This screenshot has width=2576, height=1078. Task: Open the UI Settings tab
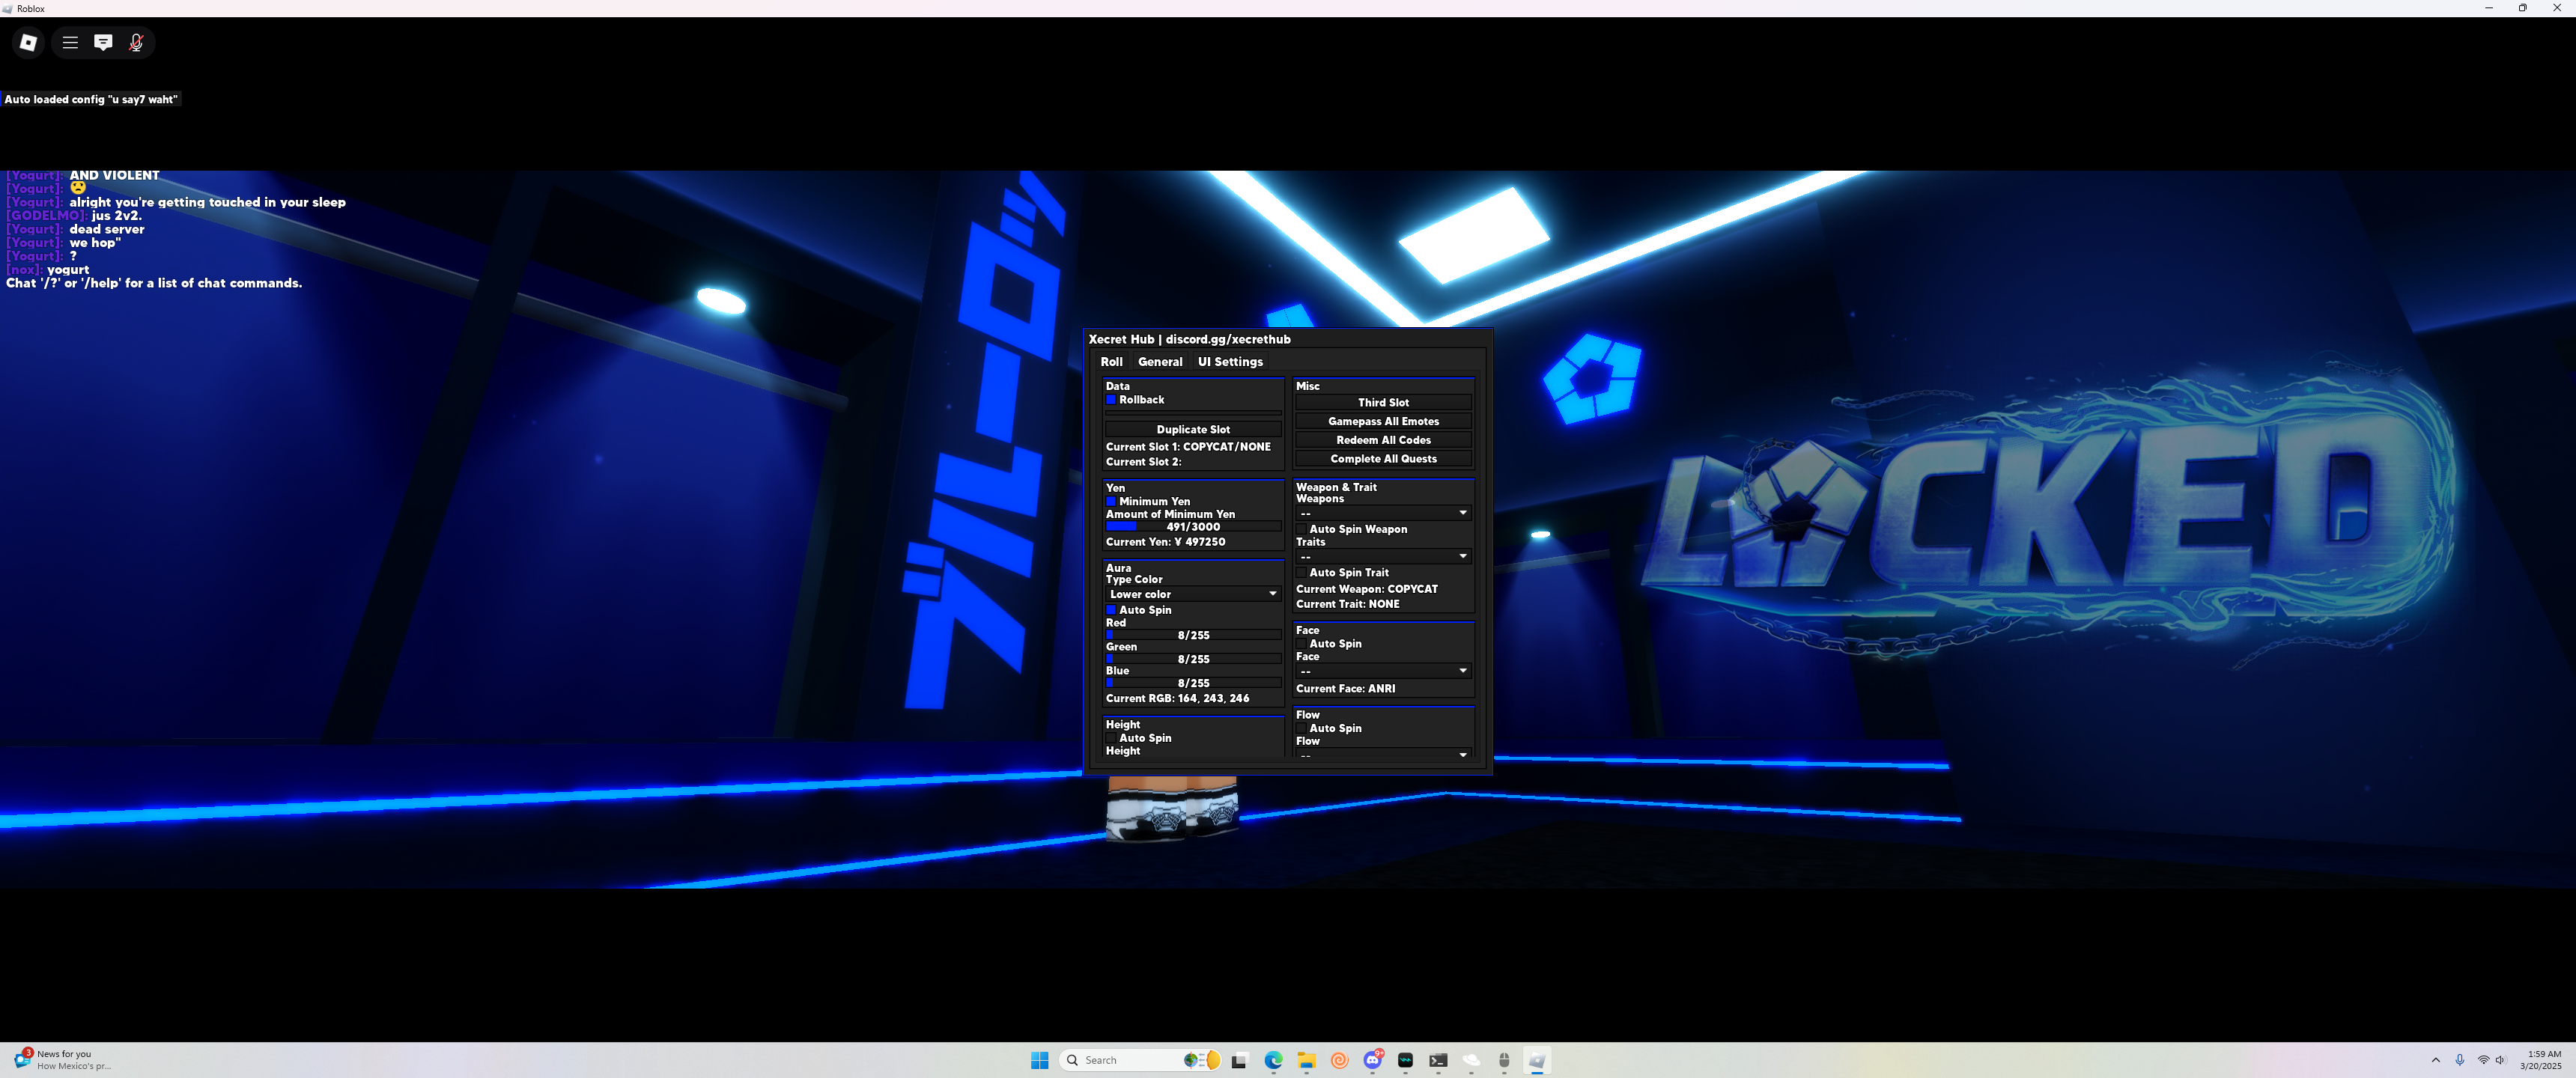click(1229, 362)
